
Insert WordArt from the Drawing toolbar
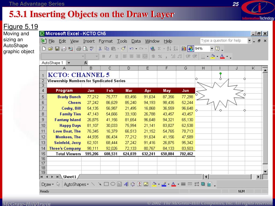[x=126, y=184]
